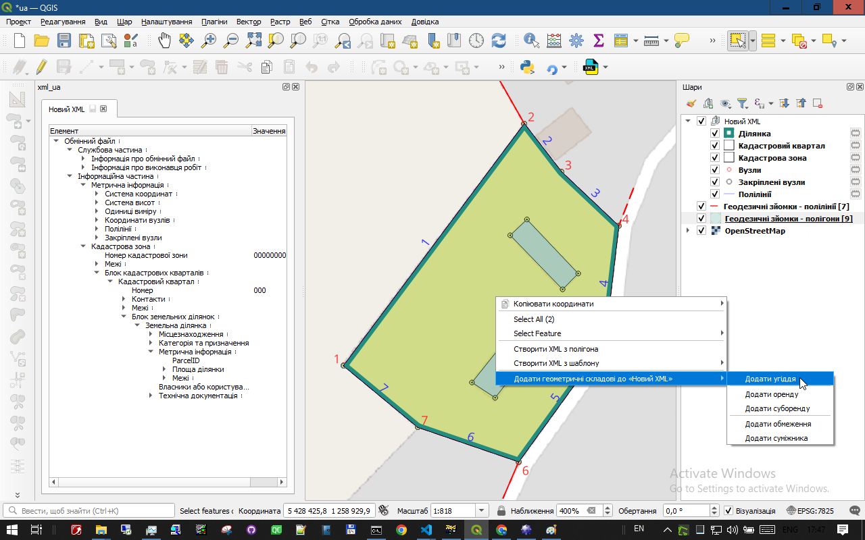Select the Pan Map hand tool
This screenshot has width=865, height=540.
coord(164,40)
